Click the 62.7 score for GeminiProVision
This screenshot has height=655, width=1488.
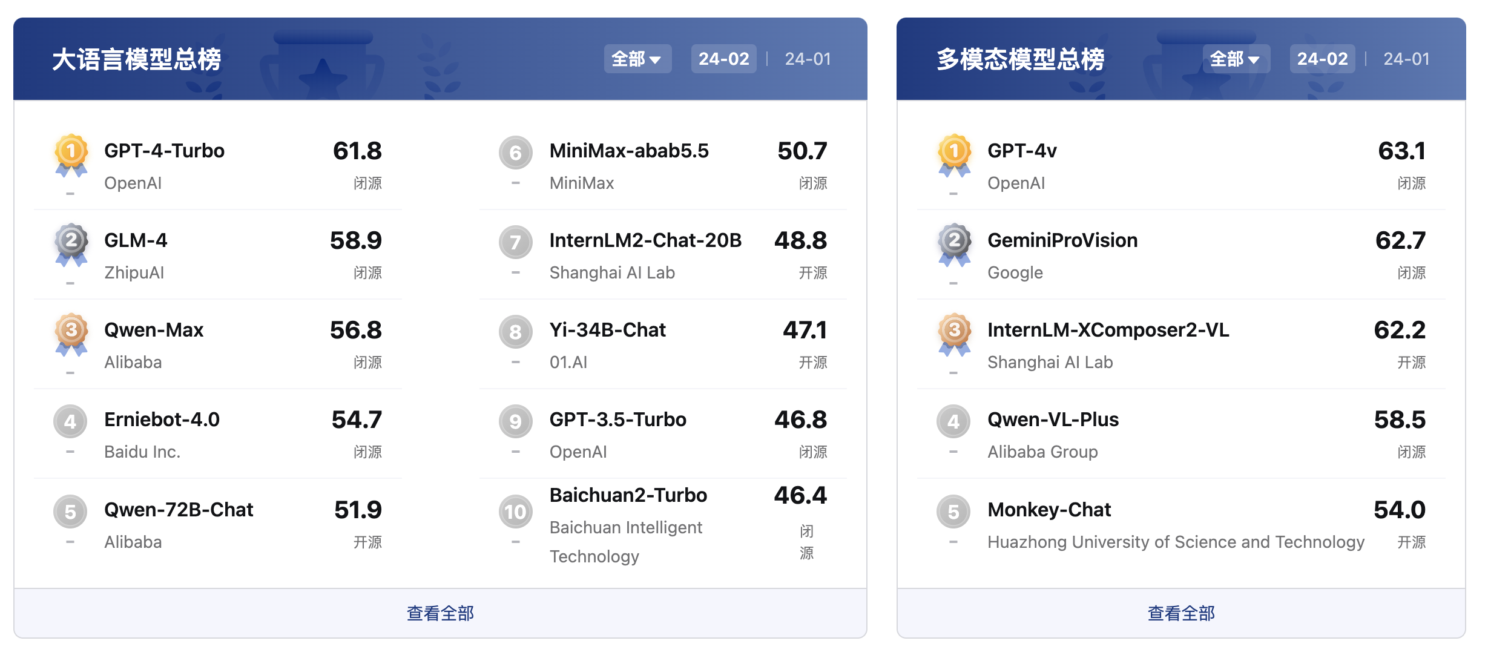coord(1400,240)
